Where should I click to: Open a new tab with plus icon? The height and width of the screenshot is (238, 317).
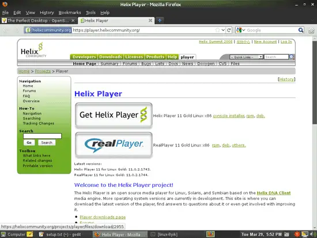tap(160, 20)
